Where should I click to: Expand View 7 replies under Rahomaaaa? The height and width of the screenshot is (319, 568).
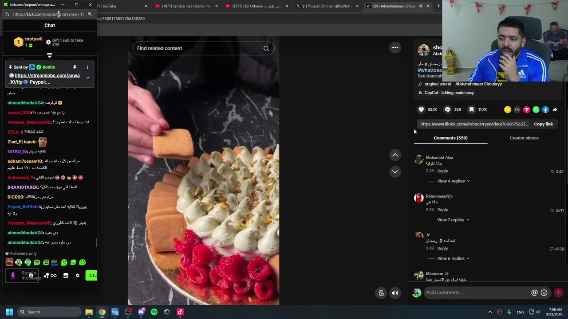[x=454, y=220]
